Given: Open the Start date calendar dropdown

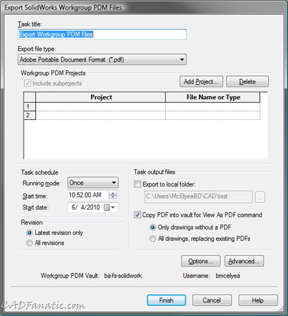Looking at the screenshot, I should pyautogui.click(x=109, y=208).
